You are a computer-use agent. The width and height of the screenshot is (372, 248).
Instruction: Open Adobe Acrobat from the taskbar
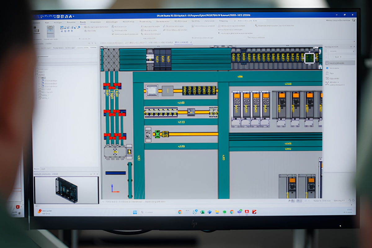coord(247,212)
